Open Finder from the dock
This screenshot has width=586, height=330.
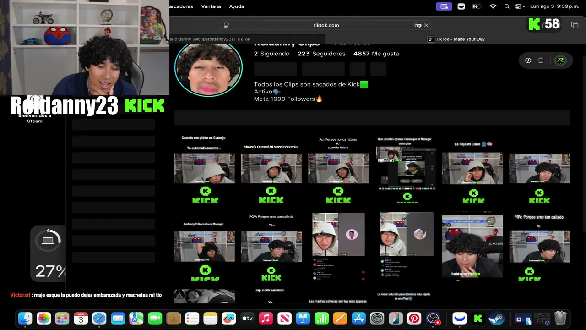tap(25, 318)
